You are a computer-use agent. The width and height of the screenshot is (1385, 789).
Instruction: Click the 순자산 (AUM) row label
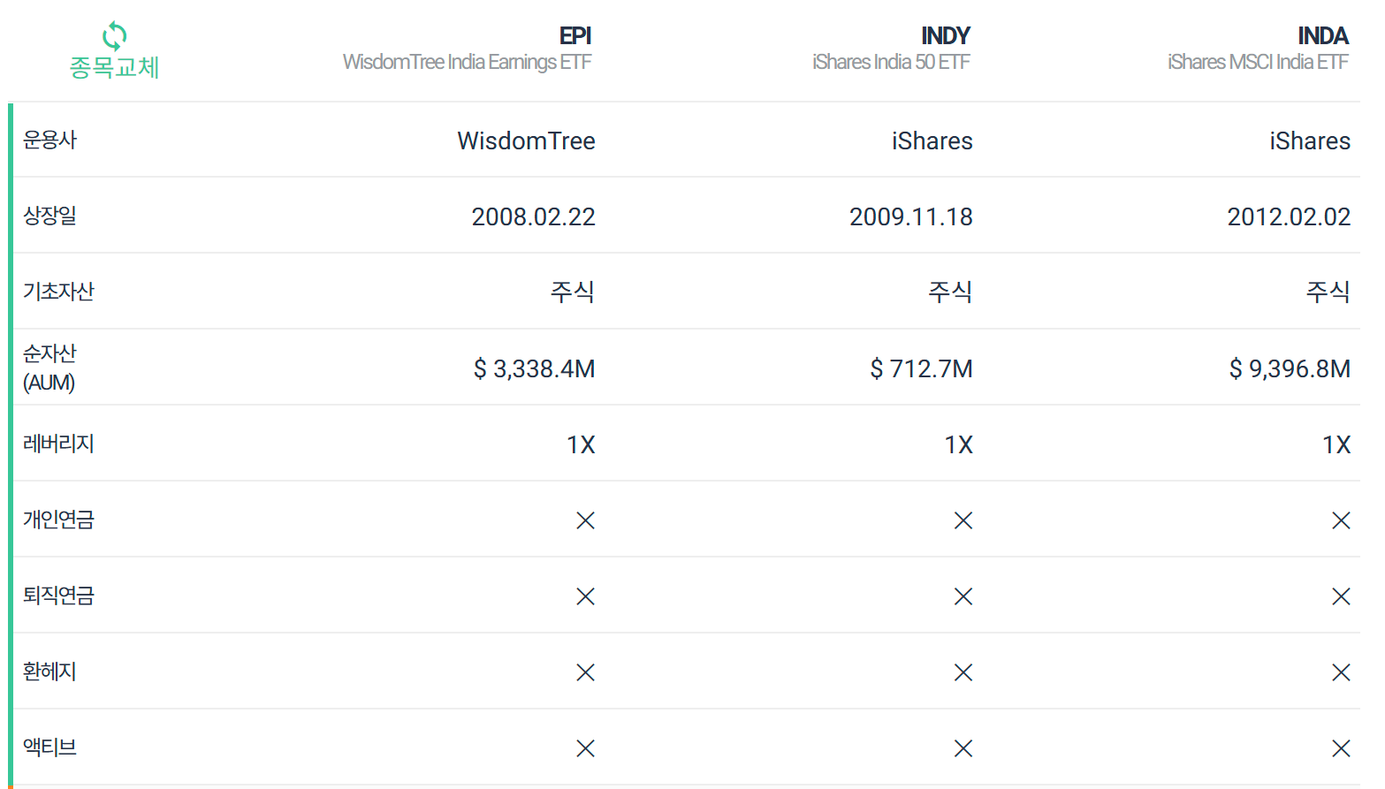click(x=49, y=368)
